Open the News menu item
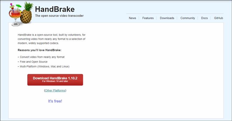Screen dimensions: 232x121 (132, 18)
